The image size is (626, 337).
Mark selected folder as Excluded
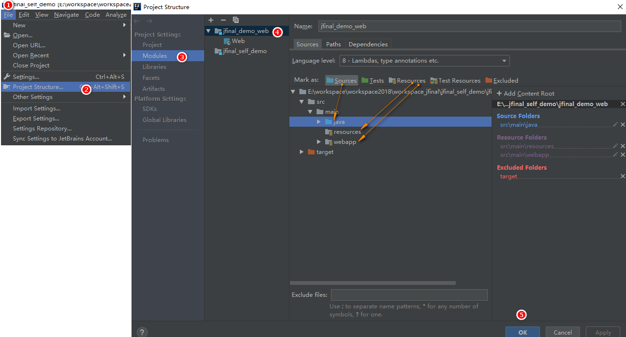tap(502, 81)
